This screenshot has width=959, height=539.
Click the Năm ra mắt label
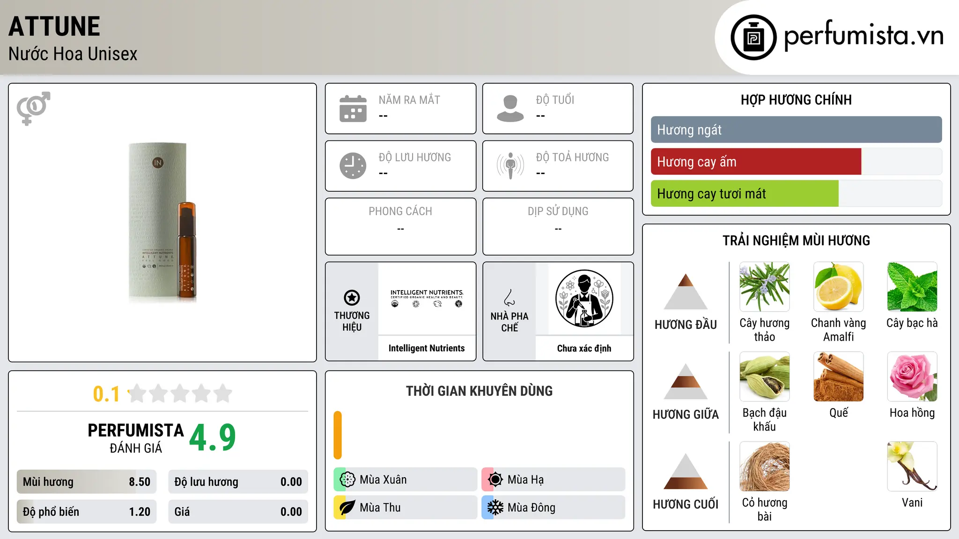pos(409,100)
